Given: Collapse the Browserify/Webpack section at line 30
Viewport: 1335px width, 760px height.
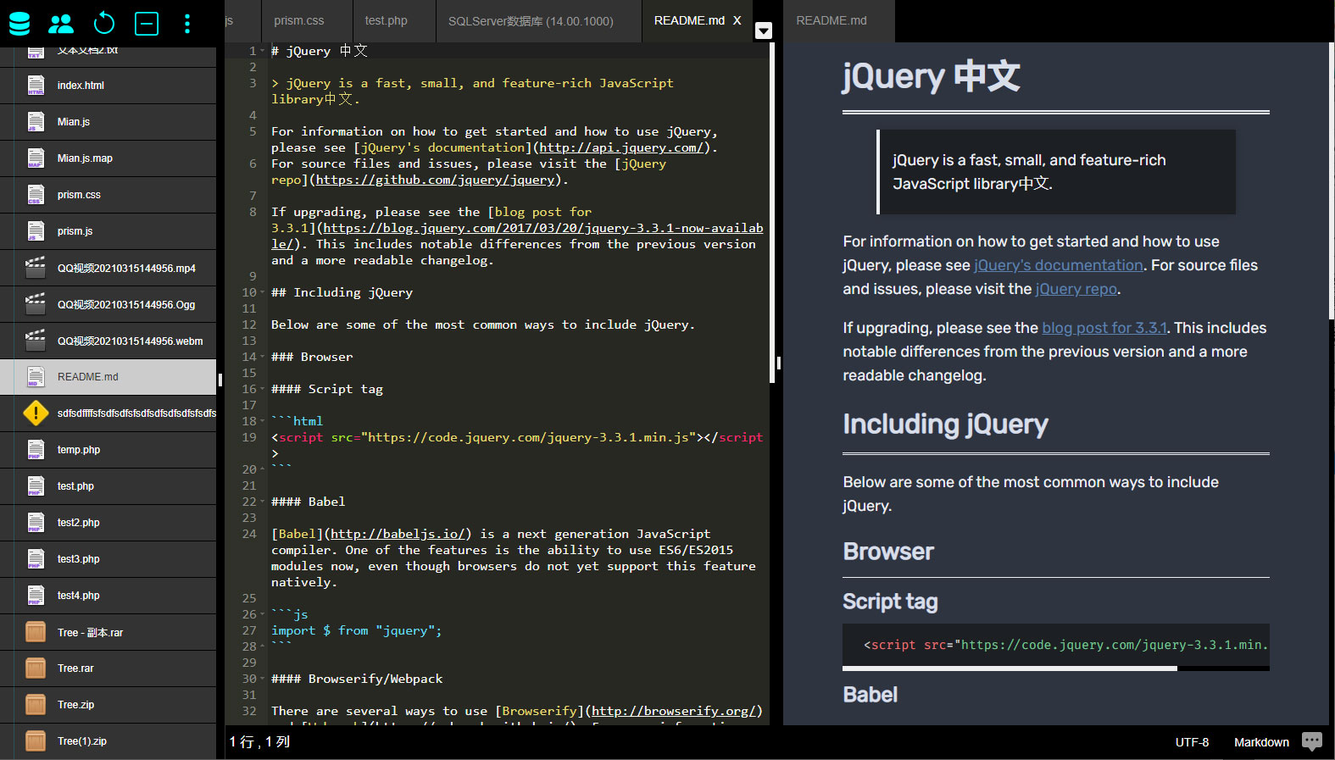Looking at the screenshot, I should [263, 680].
